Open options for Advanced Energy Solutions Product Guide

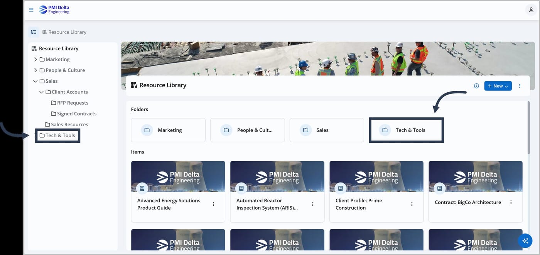pyautogui.click(x=213, y=204)
